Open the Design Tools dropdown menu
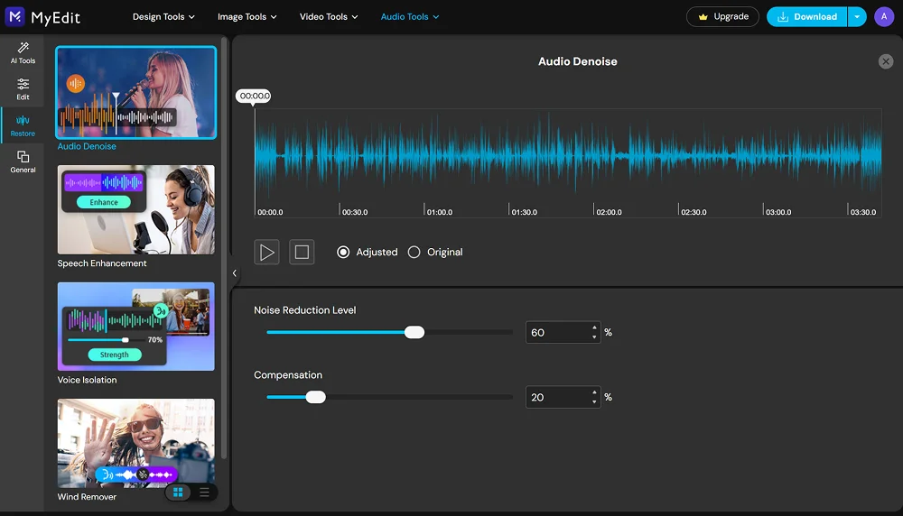The width and height of the screenshot is (903, 516). point(163,16)
